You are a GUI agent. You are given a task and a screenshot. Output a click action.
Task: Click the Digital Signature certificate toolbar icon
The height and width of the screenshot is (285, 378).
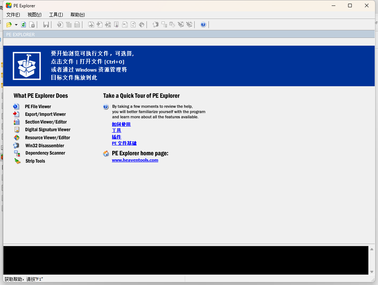pos(116,24)
